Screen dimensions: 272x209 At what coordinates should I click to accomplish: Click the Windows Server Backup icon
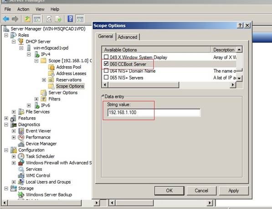(21, 194)
